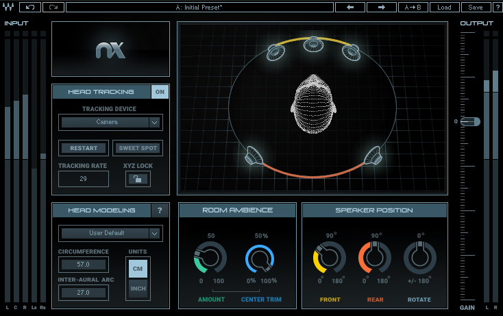Click the Rear angle value 90°

(x=376, y=236)
